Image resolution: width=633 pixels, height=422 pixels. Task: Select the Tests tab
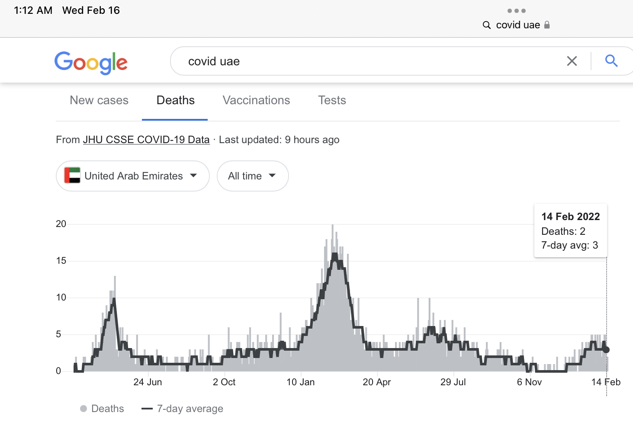[x=332, y=100]
